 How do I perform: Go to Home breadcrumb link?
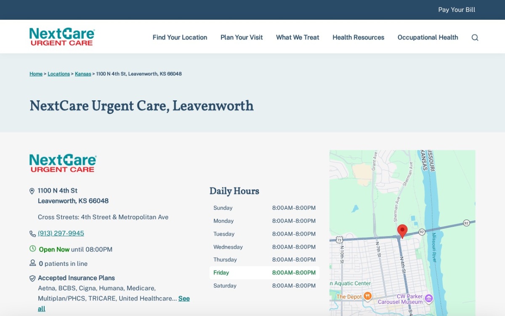click(36, 74)
